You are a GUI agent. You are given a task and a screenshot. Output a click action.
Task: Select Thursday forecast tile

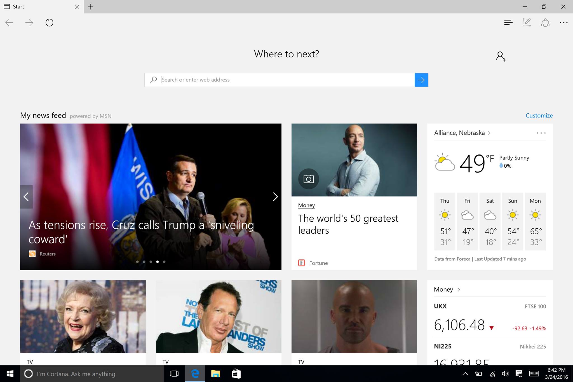pyautogui.click(x=445, y=221)
